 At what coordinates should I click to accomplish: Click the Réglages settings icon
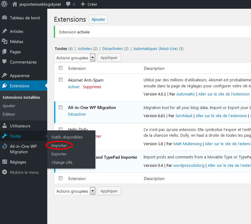point(5,162)
